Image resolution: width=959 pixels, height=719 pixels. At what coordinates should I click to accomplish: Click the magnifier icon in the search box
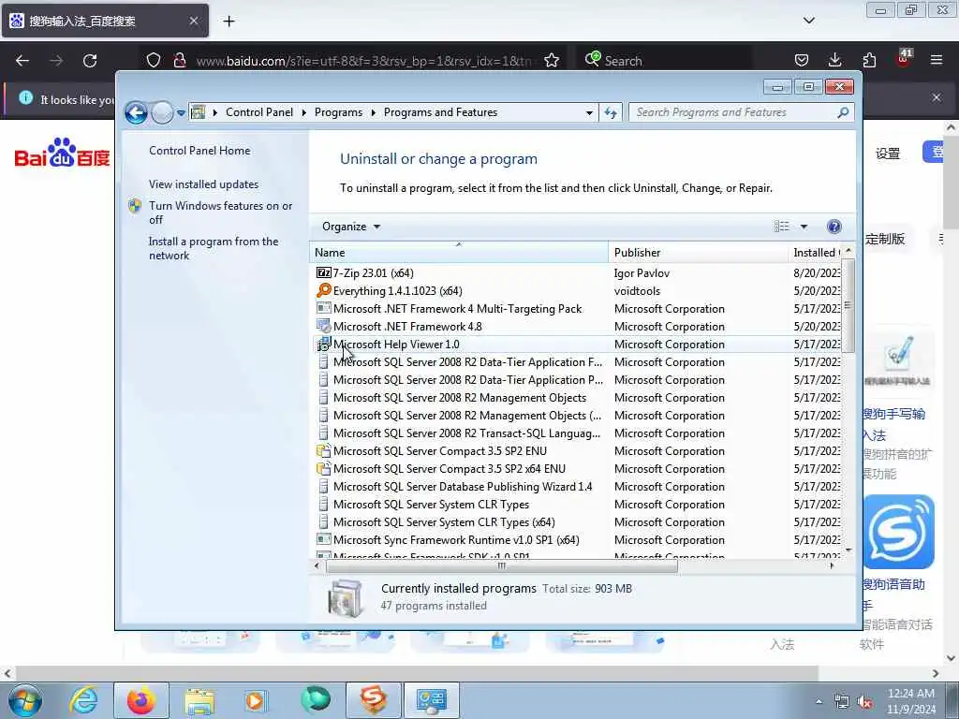click(x=844, y=112)
